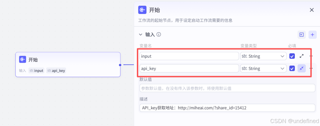Uncheck required checkbox for api_key variable
The width and height of the screenshot is (320, 126).
click(292, 69)
